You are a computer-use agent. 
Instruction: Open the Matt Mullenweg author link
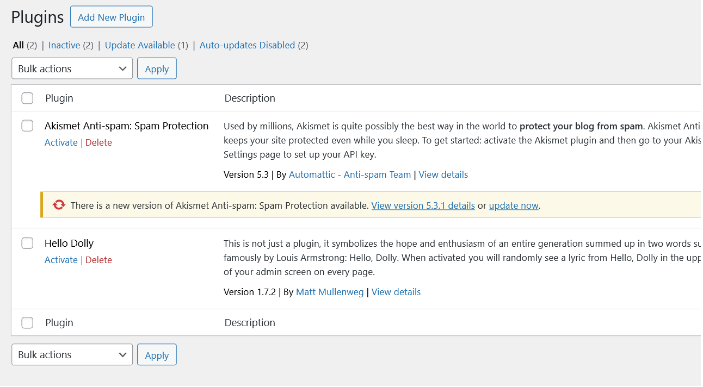[x=330, y=292]
